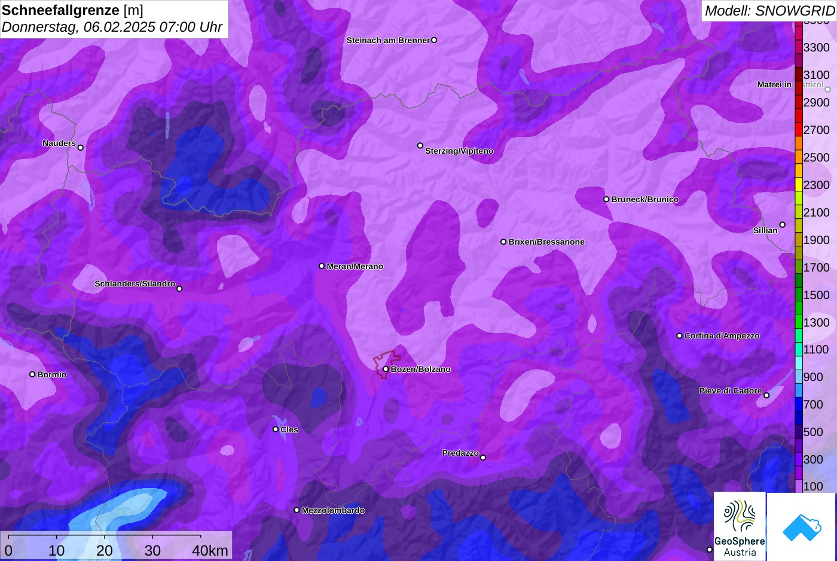Pick the Steinach am Brenner marker dot
The width and height of the screenshot is (837, 561).
pos(434,40)
